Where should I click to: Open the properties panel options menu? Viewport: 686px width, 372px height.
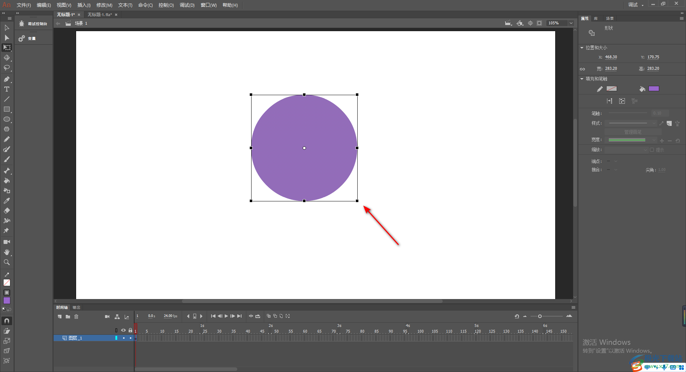coord(682,18)
